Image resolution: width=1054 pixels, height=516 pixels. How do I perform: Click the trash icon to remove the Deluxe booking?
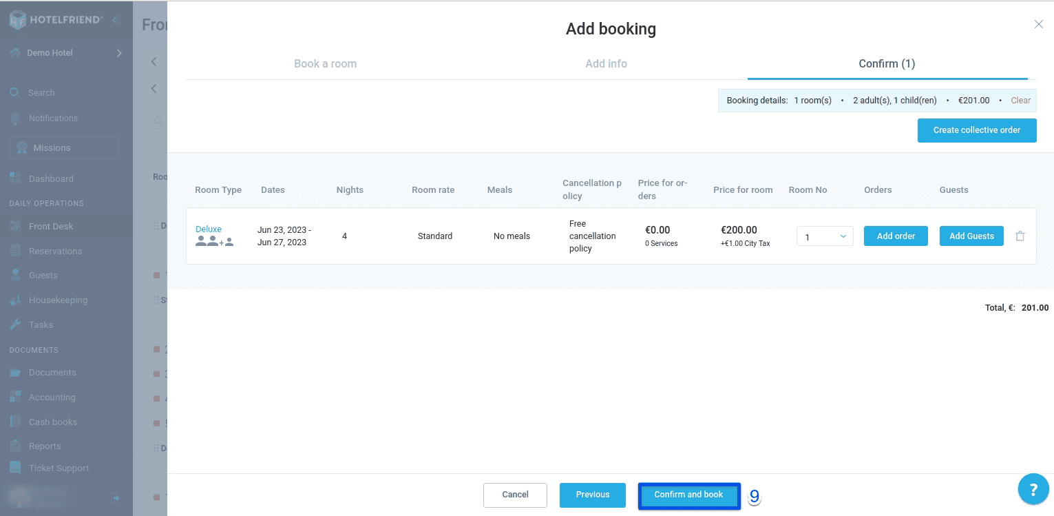pos(1020,236)
